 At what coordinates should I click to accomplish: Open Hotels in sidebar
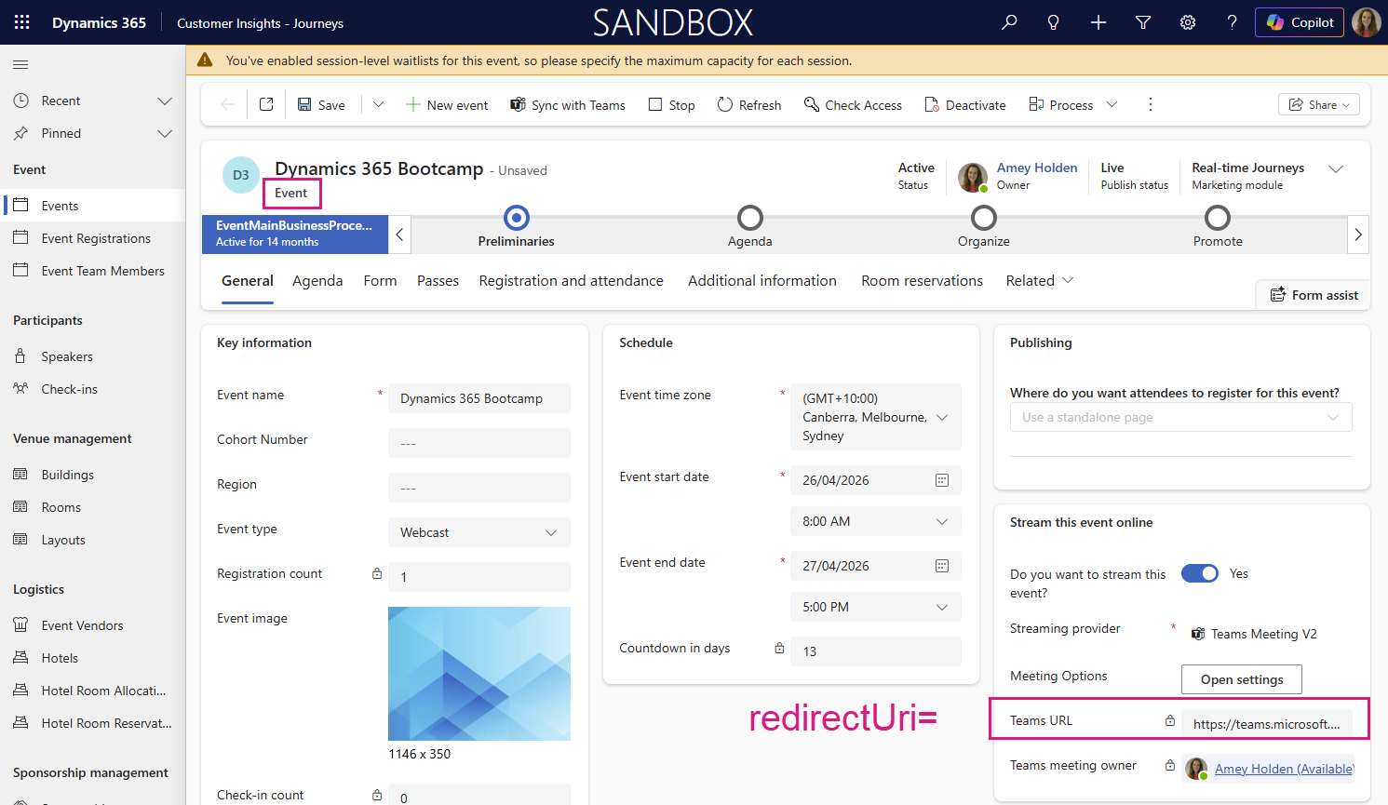(x=93, y=658)
